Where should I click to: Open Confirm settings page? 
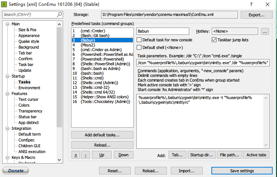25,59
